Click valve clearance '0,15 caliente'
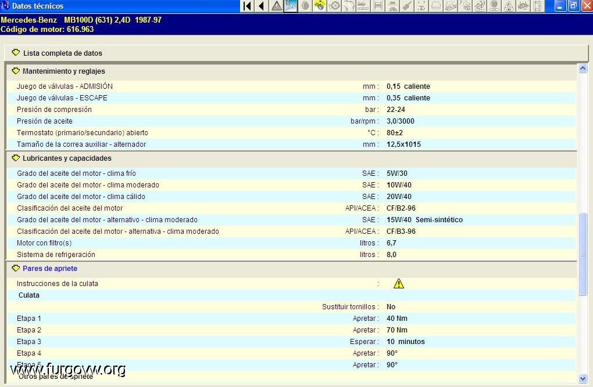Viewport: 593px width, 387px height. (x=408, y=86)
